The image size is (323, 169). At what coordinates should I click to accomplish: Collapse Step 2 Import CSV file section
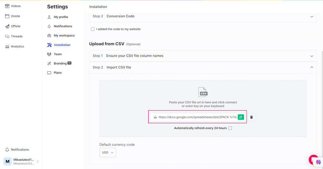click(x=312, y=67)
